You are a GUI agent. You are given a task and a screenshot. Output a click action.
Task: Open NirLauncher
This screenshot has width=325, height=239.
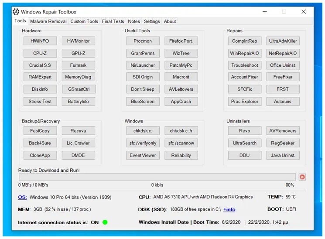(143, 65)
